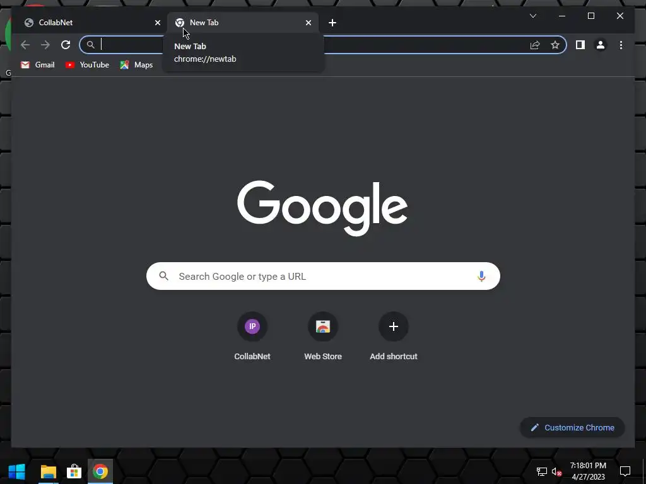Go forward with the forward arrow
Screen dimensions: 646x484
coord(45,45)
